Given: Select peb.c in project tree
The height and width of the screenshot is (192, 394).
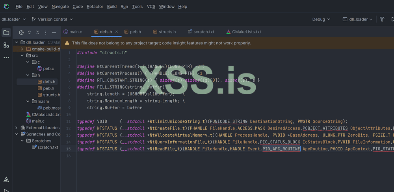Looking at the screenshot, I should point(45,68).
